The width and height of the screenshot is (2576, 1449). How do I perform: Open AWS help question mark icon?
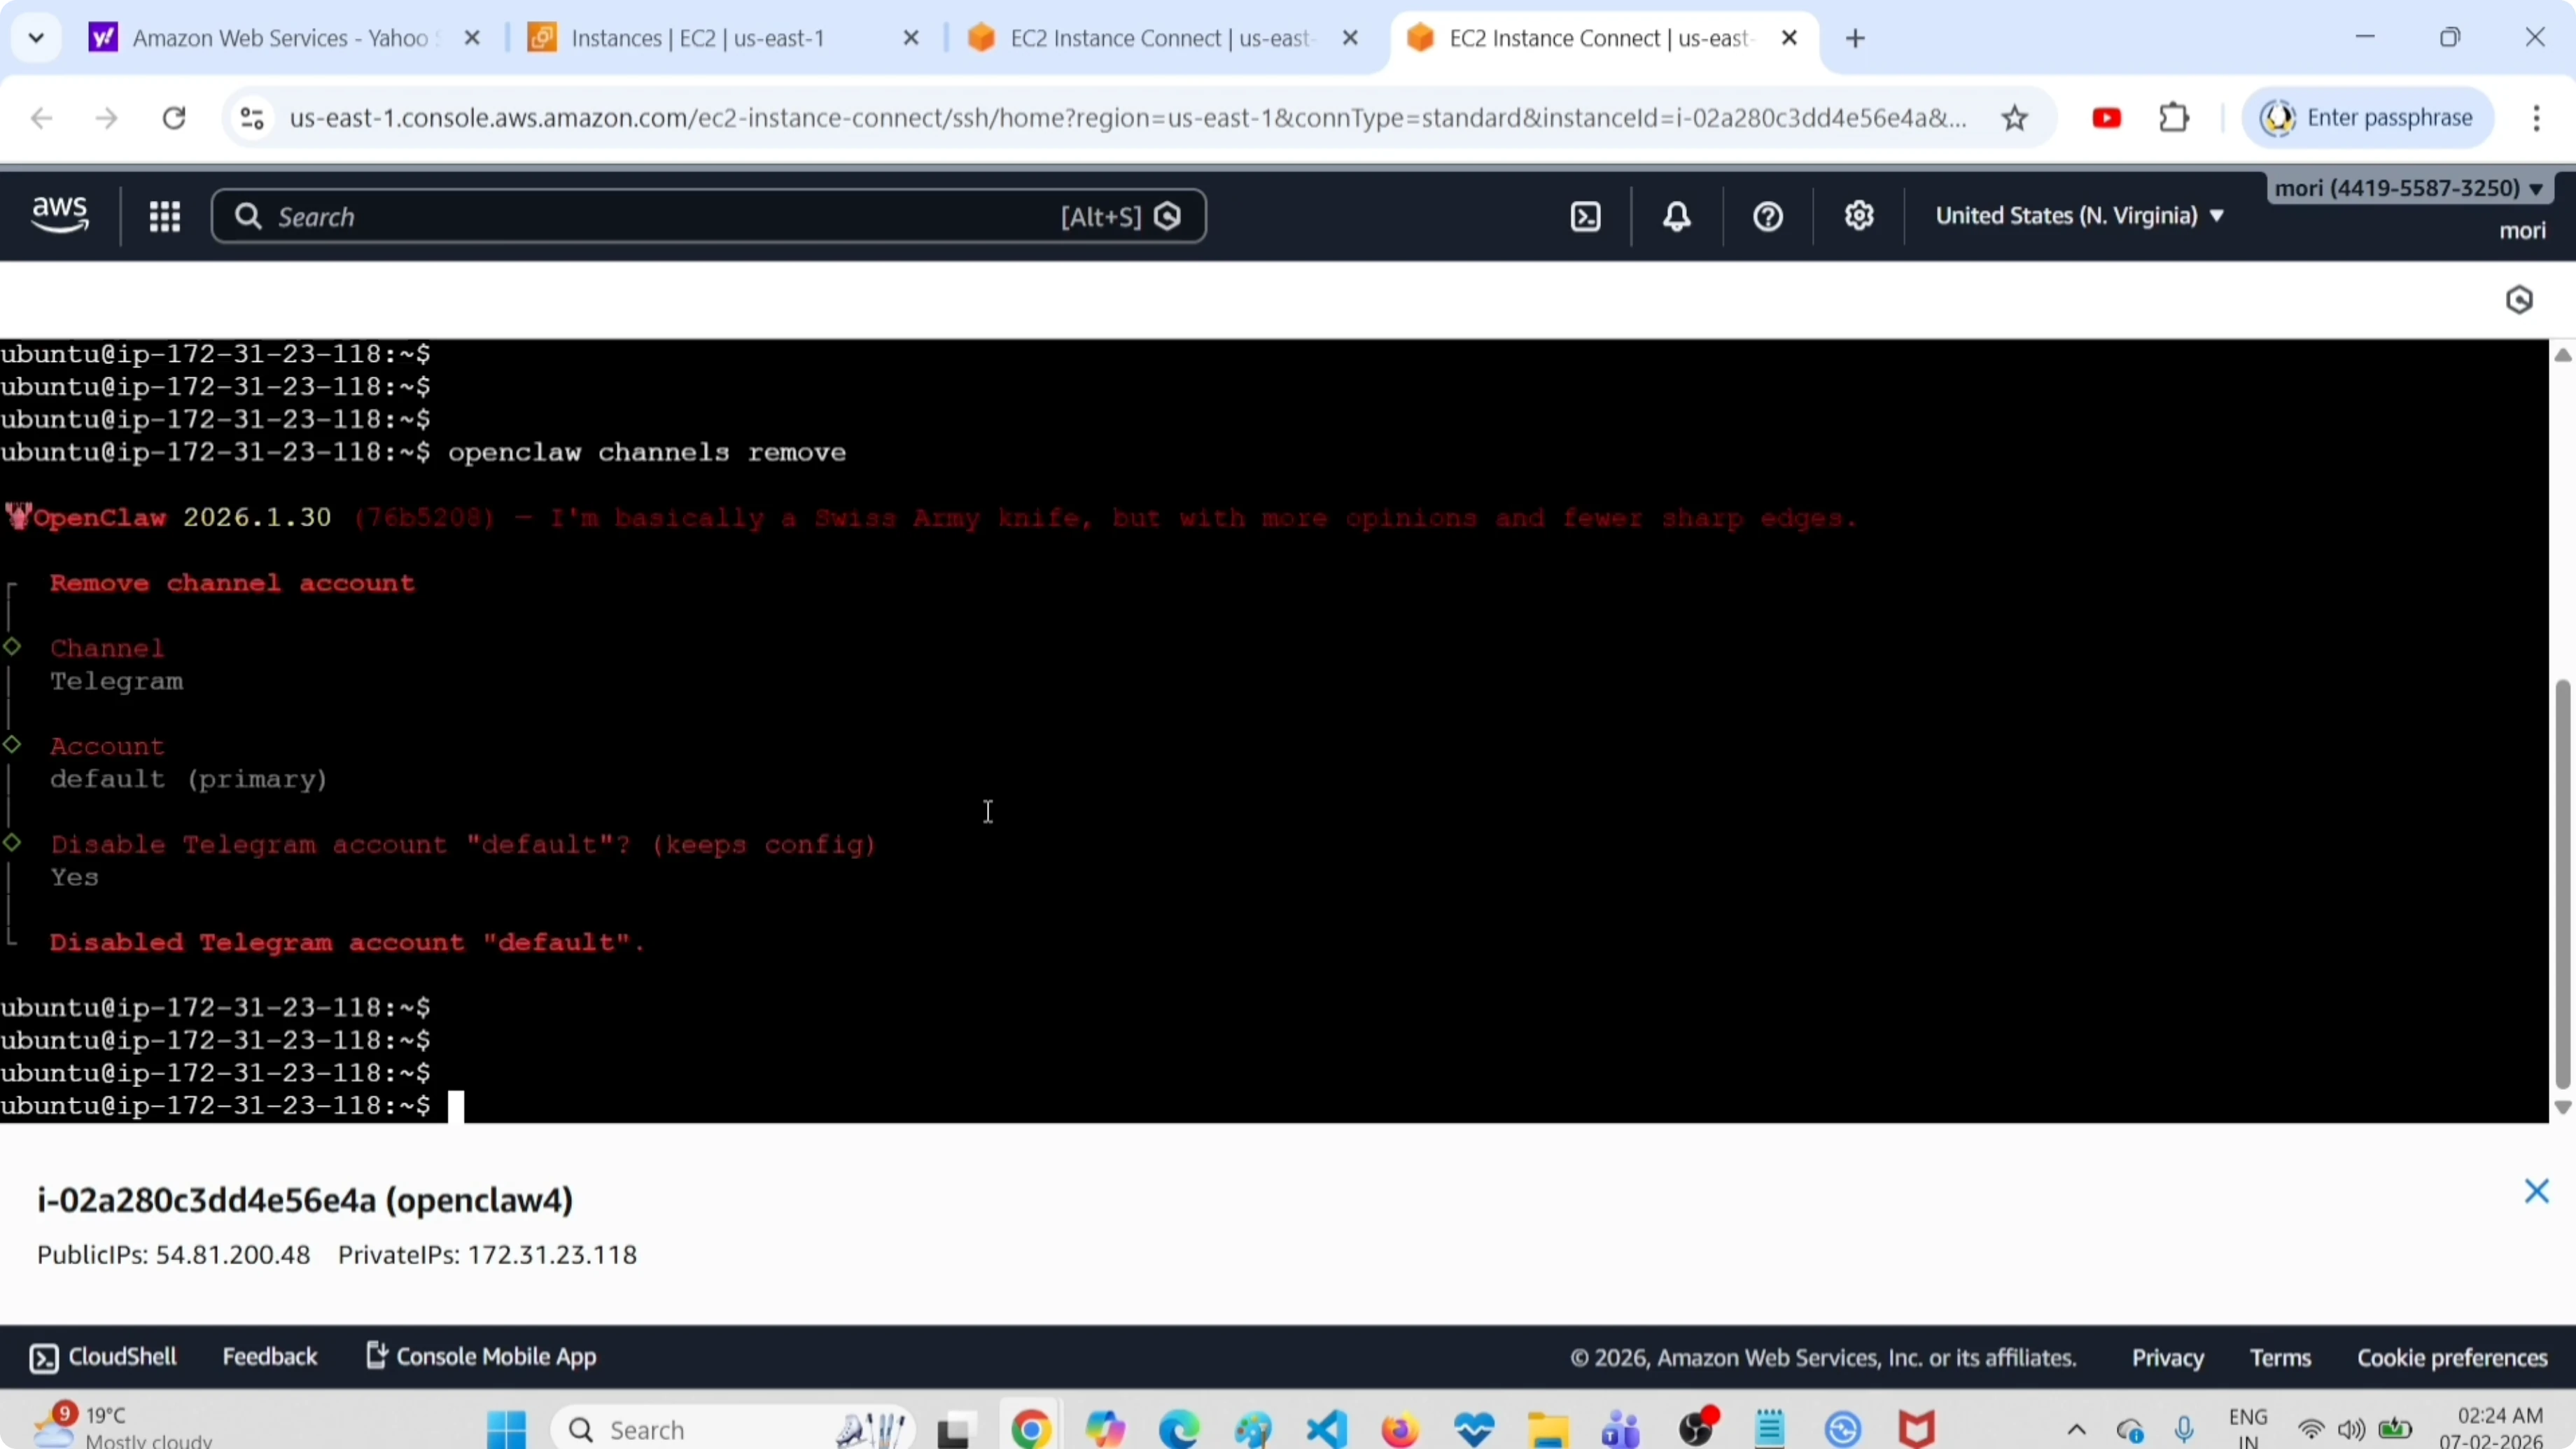pos(1767,216)
